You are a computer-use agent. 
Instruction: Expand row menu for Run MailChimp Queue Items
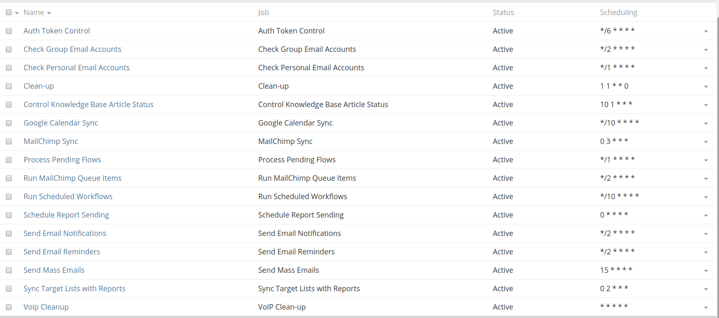click(x=706, y=179)
